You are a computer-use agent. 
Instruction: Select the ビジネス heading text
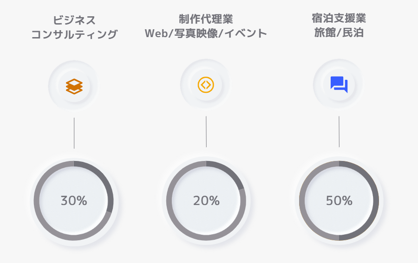tap(74, 20)
